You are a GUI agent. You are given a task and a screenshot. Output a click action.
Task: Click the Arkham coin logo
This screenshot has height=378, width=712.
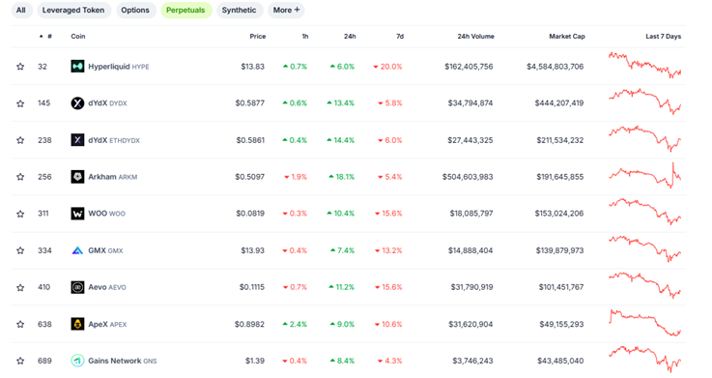click(x=77, y=177)
